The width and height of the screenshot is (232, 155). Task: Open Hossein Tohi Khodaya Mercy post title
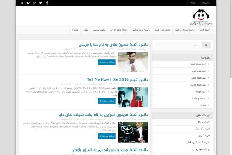113,44
